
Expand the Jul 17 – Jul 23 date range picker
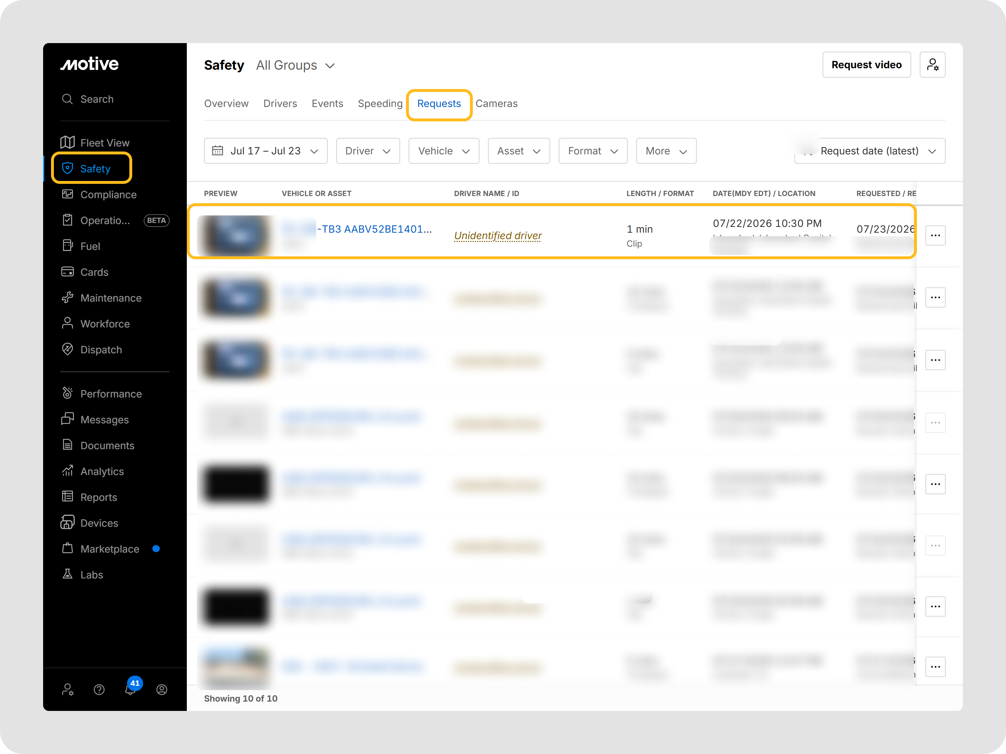pos(266,151)
